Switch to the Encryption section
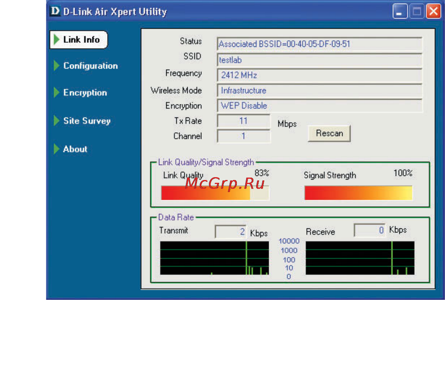 (85, 92)
